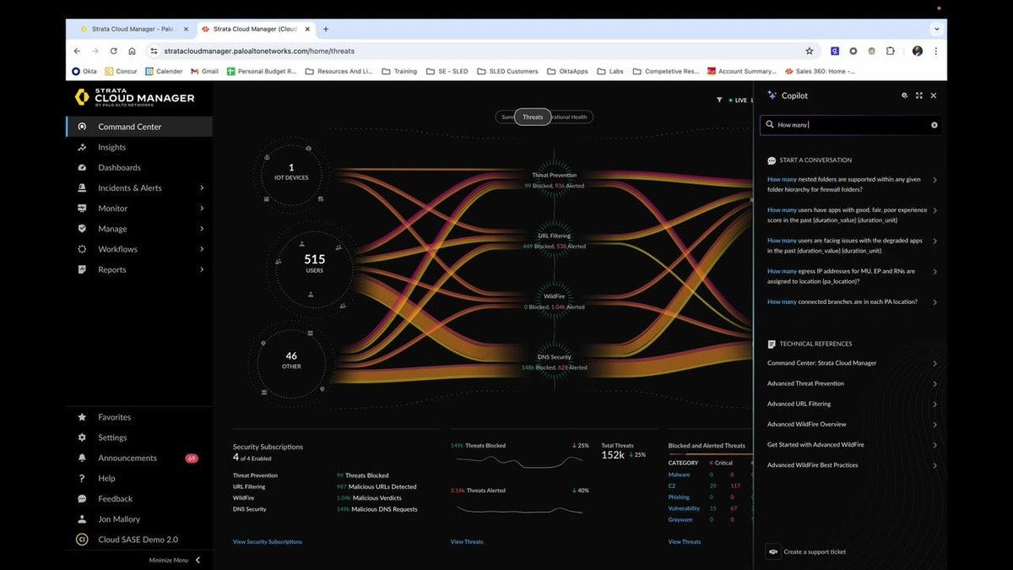This screenshot has height=570, width=1013.
Task: Expand Incidents & Alerts submenu chevron
Action: pyautogui.click(x=202, y=187)
